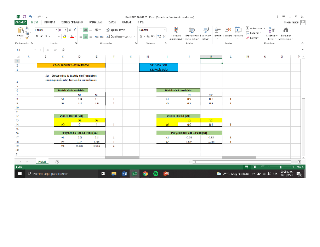Add a new sheet with plus icon
Image resolution: width=320 pixels, height=247 pixels.
(x=57, y=161)
